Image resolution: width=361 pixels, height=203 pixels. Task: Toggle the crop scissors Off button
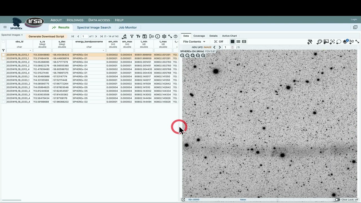(x=219, y=41)
